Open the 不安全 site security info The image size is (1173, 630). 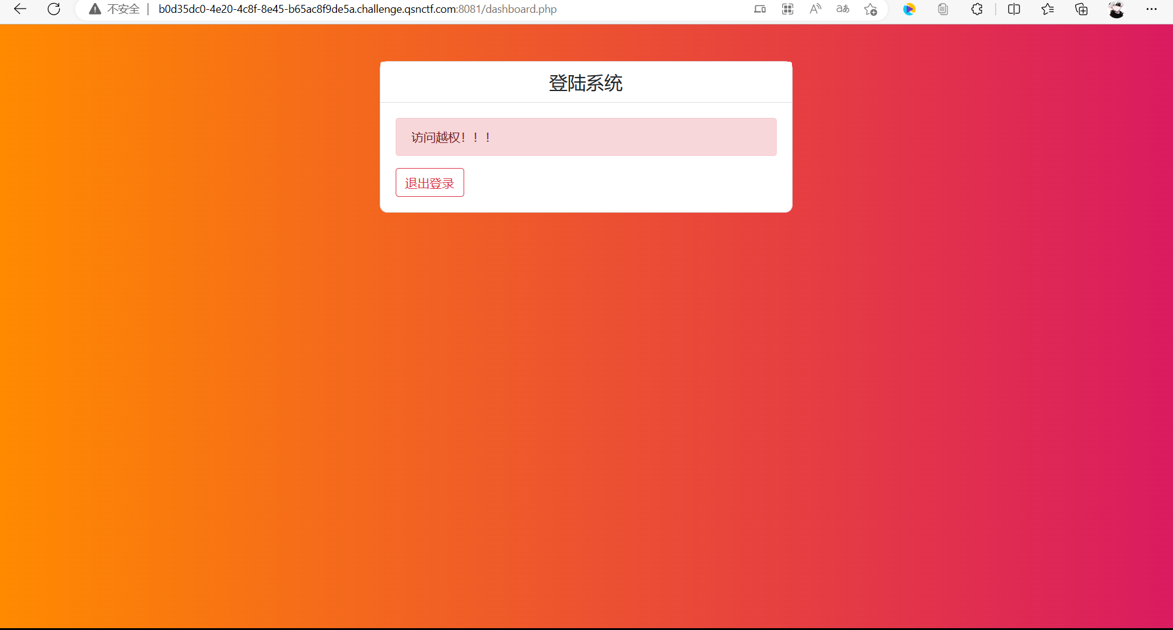click(x=114, y=9)
